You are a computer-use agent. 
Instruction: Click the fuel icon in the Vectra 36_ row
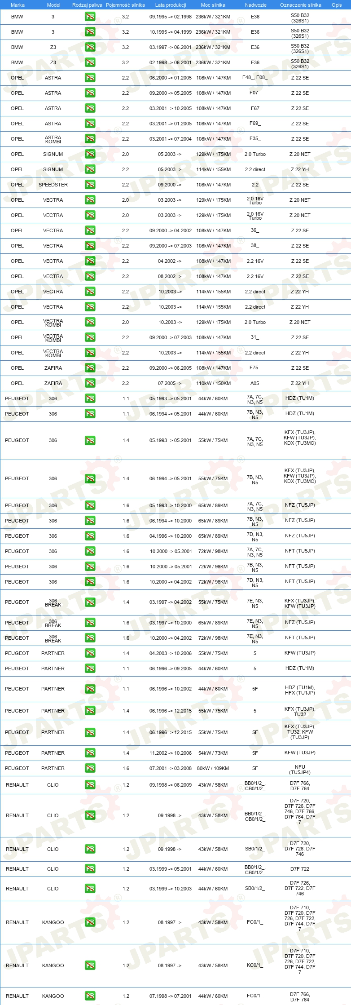(90, 230)
